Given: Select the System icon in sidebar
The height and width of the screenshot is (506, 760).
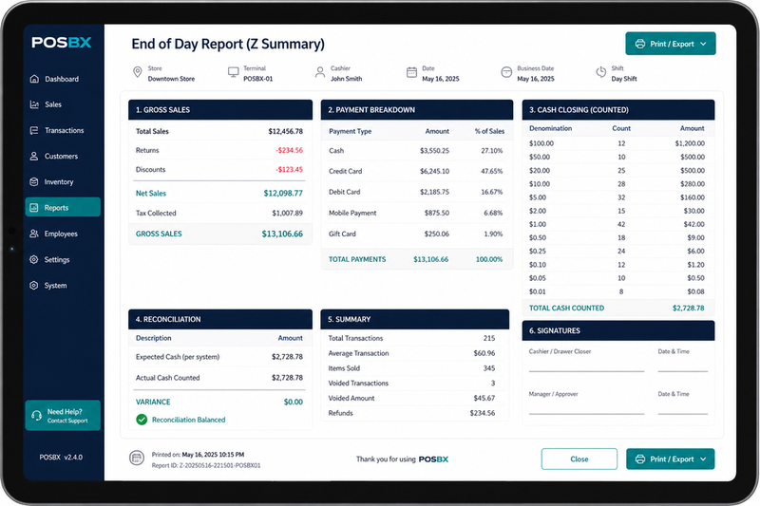Looking at the screenshot, I should [34, 285].
